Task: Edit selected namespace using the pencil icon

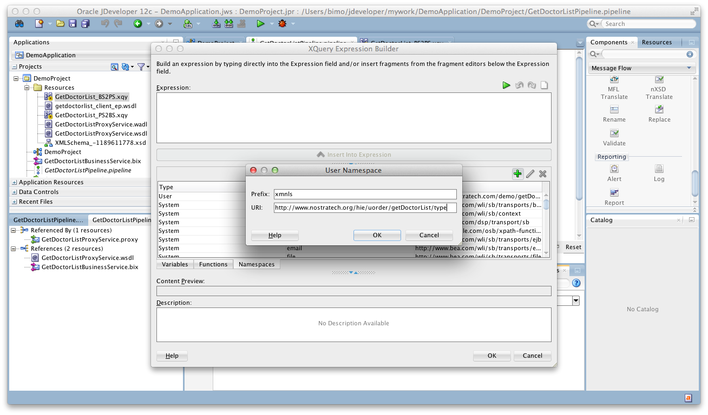Action: point(530,173)
